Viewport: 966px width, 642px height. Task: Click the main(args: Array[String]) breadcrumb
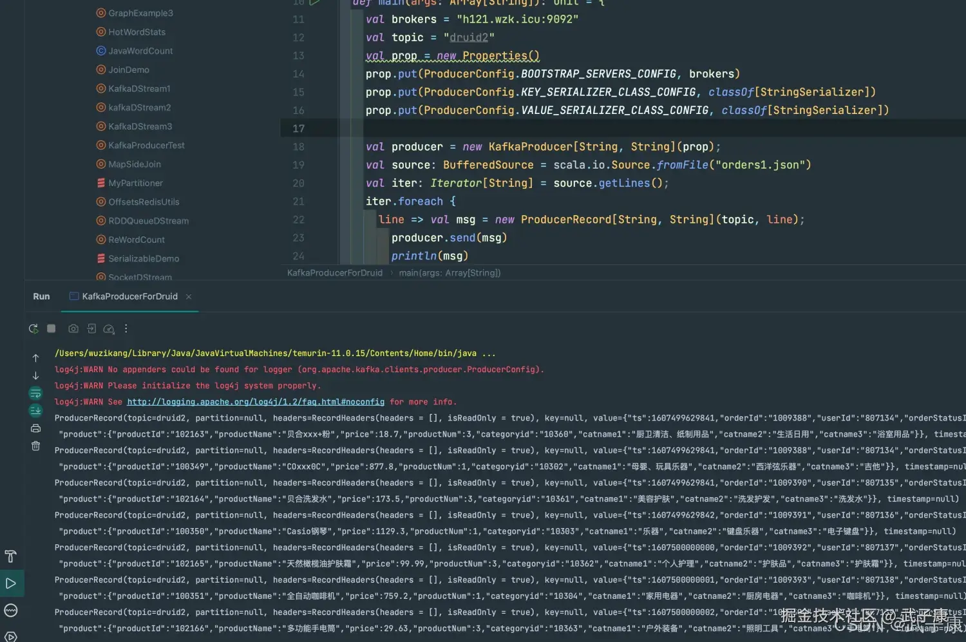(450, 273)
